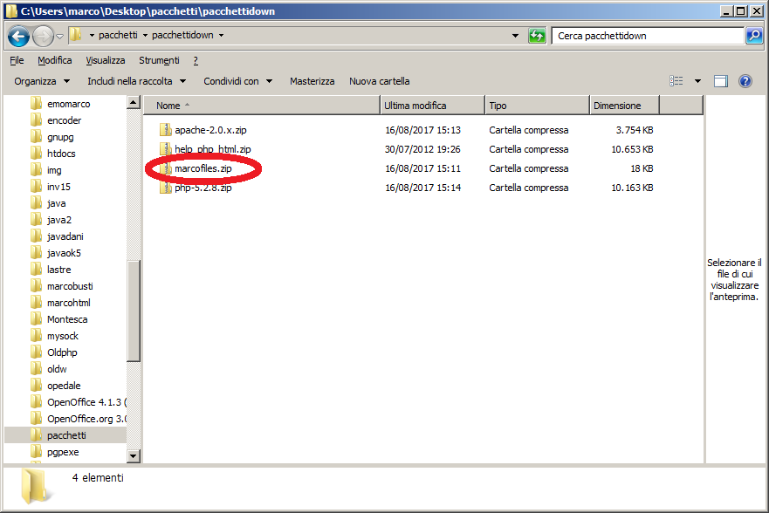Expand the Organizza dropdown menu

point(42,81)
